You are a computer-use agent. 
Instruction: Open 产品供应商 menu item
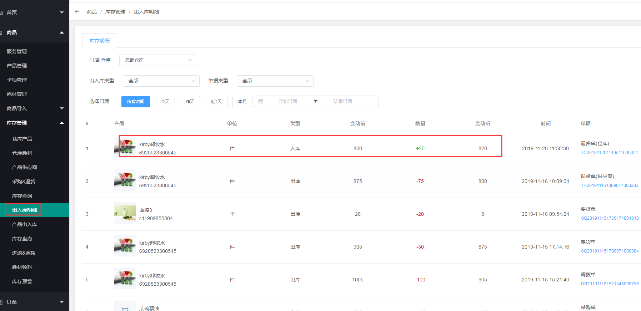(x=25, y=167)
